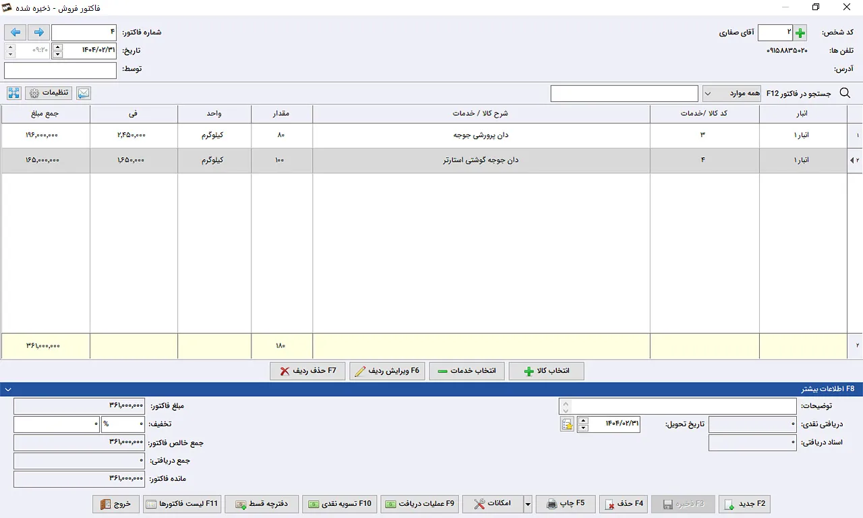Open امکانات tools button

tap(492, 504)
